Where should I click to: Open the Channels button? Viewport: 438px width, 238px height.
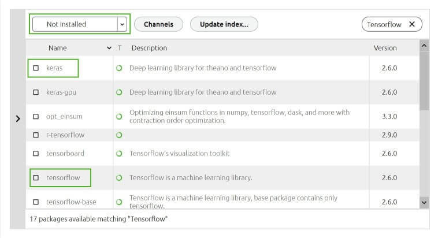click(x=158, y=24)
